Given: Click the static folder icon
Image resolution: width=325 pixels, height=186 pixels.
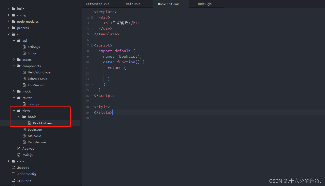Looking at the screenshot, I should coord(13,161).
